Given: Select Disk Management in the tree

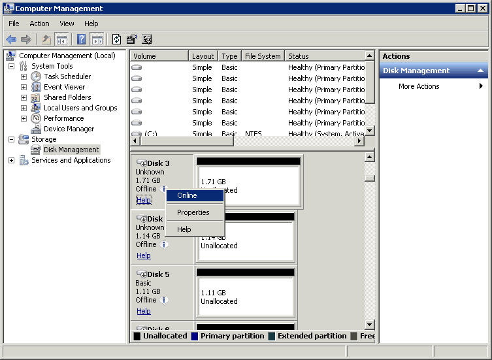Looking at the screenshot, I should (71, 150).
